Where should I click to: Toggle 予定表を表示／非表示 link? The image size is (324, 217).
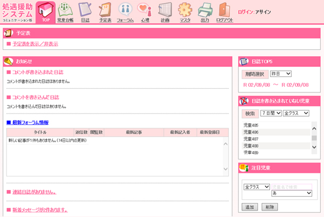click(x=35, y=44)
